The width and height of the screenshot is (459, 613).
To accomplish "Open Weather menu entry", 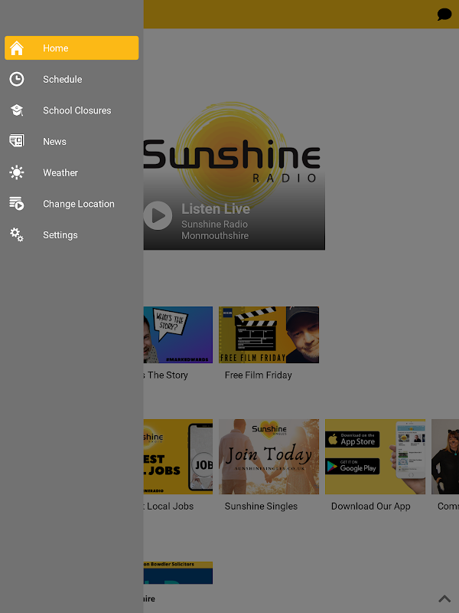I will point(71,172).
